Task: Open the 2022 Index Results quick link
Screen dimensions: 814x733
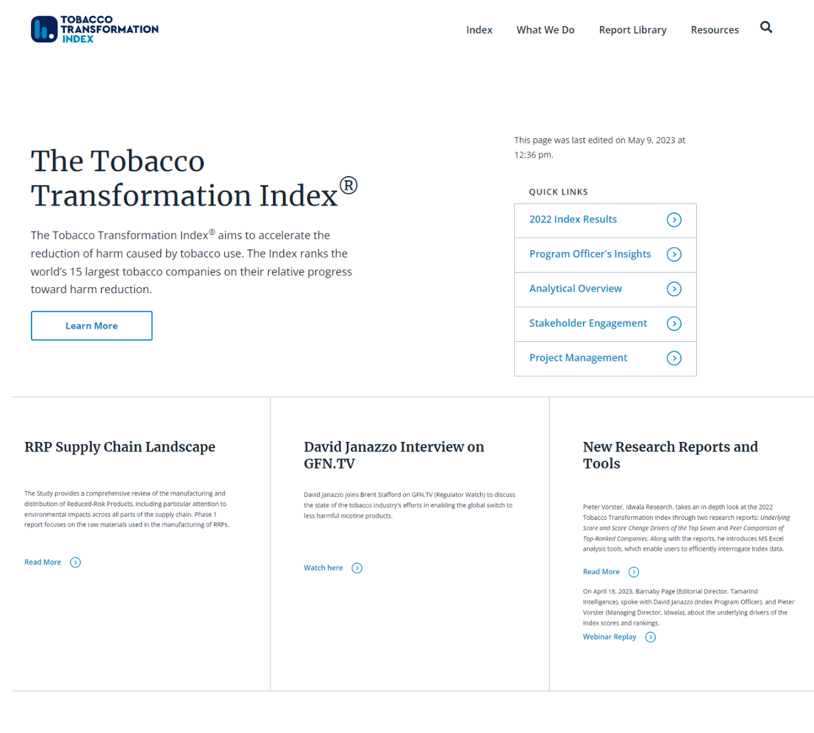Action: click(573, 219)
